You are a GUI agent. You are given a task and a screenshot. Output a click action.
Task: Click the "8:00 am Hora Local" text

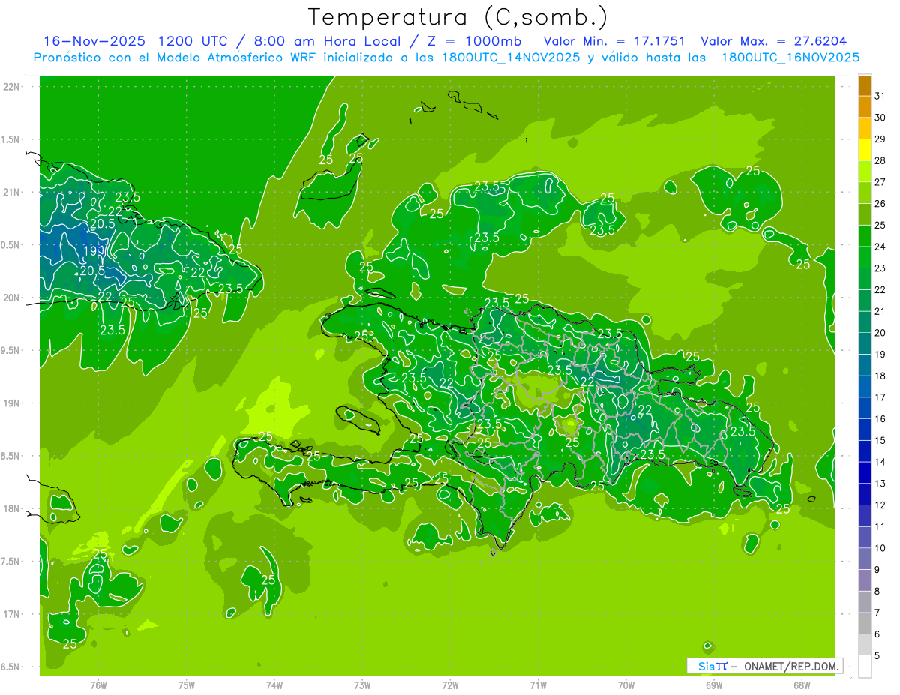tap(328, 41)
